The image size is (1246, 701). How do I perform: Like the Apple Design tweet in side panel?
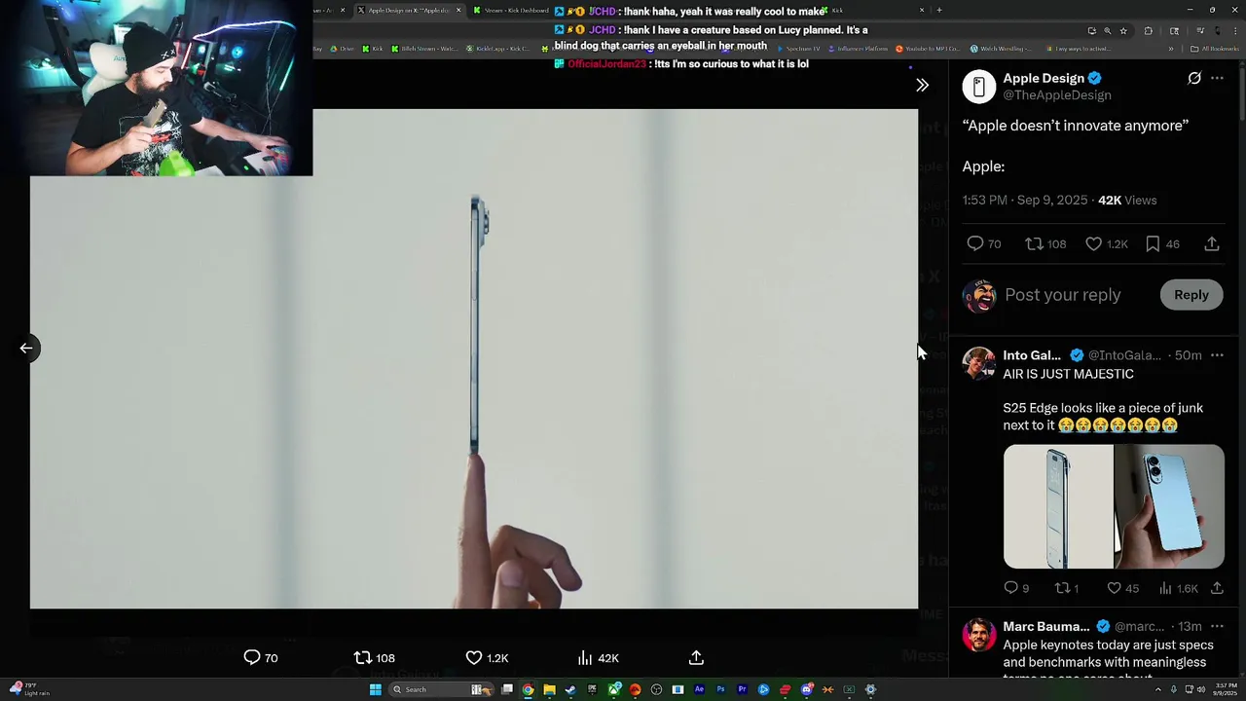click(x=1106, y=243)
